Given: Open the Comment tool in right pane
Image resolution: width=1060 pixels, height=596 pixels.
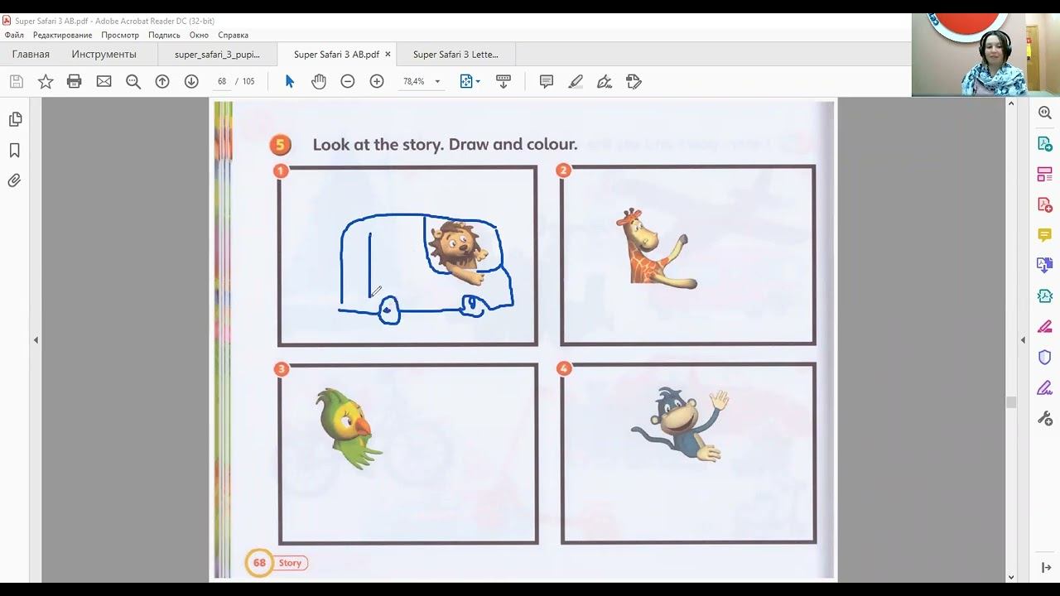Looking at the screenshot, I should click(x=1045, y=235).
